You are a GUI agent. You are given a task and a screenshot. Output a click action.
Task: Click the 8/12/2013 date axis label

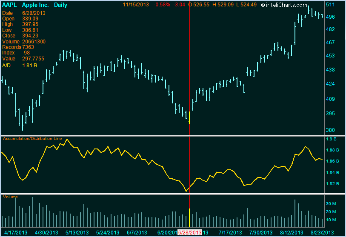tap(292, 233)
